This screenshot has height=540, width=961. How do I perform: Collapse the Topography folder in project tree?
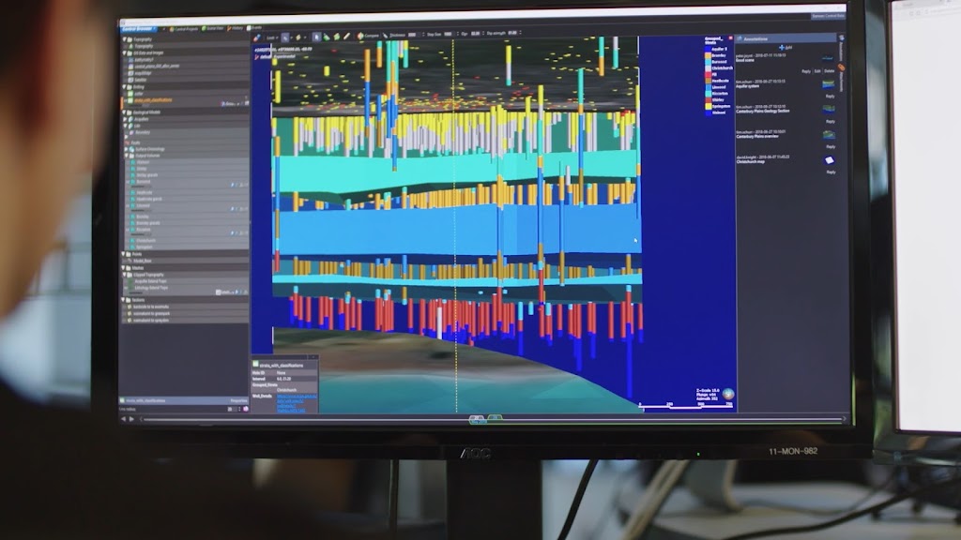point(125,39)
